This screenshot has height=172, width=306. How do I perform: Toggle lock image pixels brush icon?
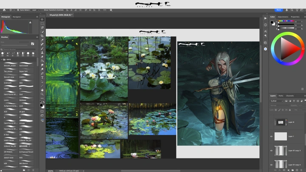[x=279, y=110]
